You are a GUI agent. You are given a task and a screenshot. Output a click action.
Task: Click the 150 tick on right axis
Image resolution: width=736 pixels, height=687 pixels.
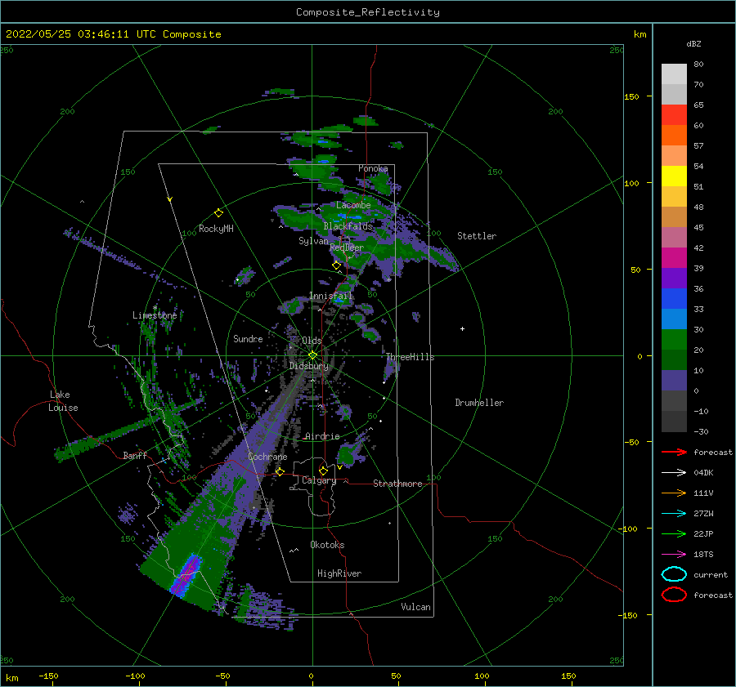click(x=631, y=96)
